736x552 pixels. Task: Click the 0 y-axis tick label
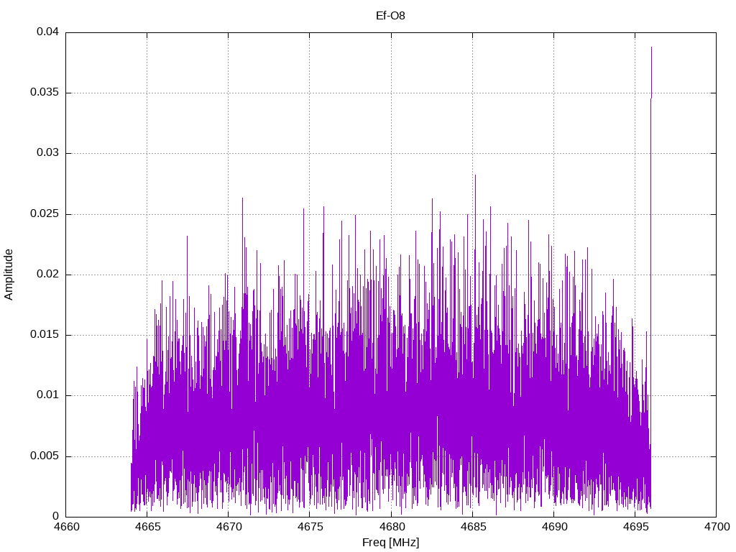click(56, 516)
